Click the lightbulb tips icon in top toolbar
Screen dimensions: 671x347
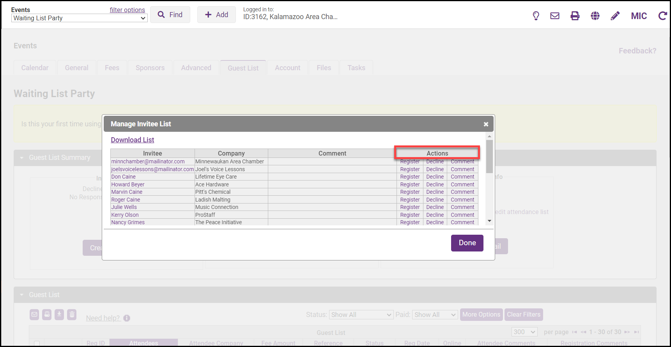(x=536, y=16)
